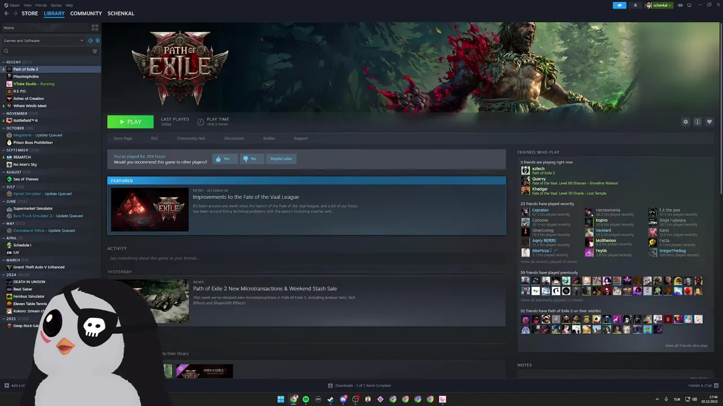Expand Games and Software dropdown
723x406 pixels.
tap(43, 41)
